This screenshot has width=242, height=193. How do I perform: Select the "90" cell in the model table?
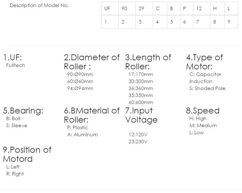[x=124, y=8]
